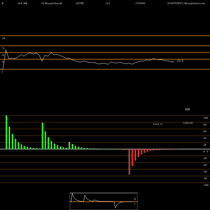This screenshot has width=210, height=210.
Task: Click the '-0' label in mini chart
Action: [x=135, y=199]
